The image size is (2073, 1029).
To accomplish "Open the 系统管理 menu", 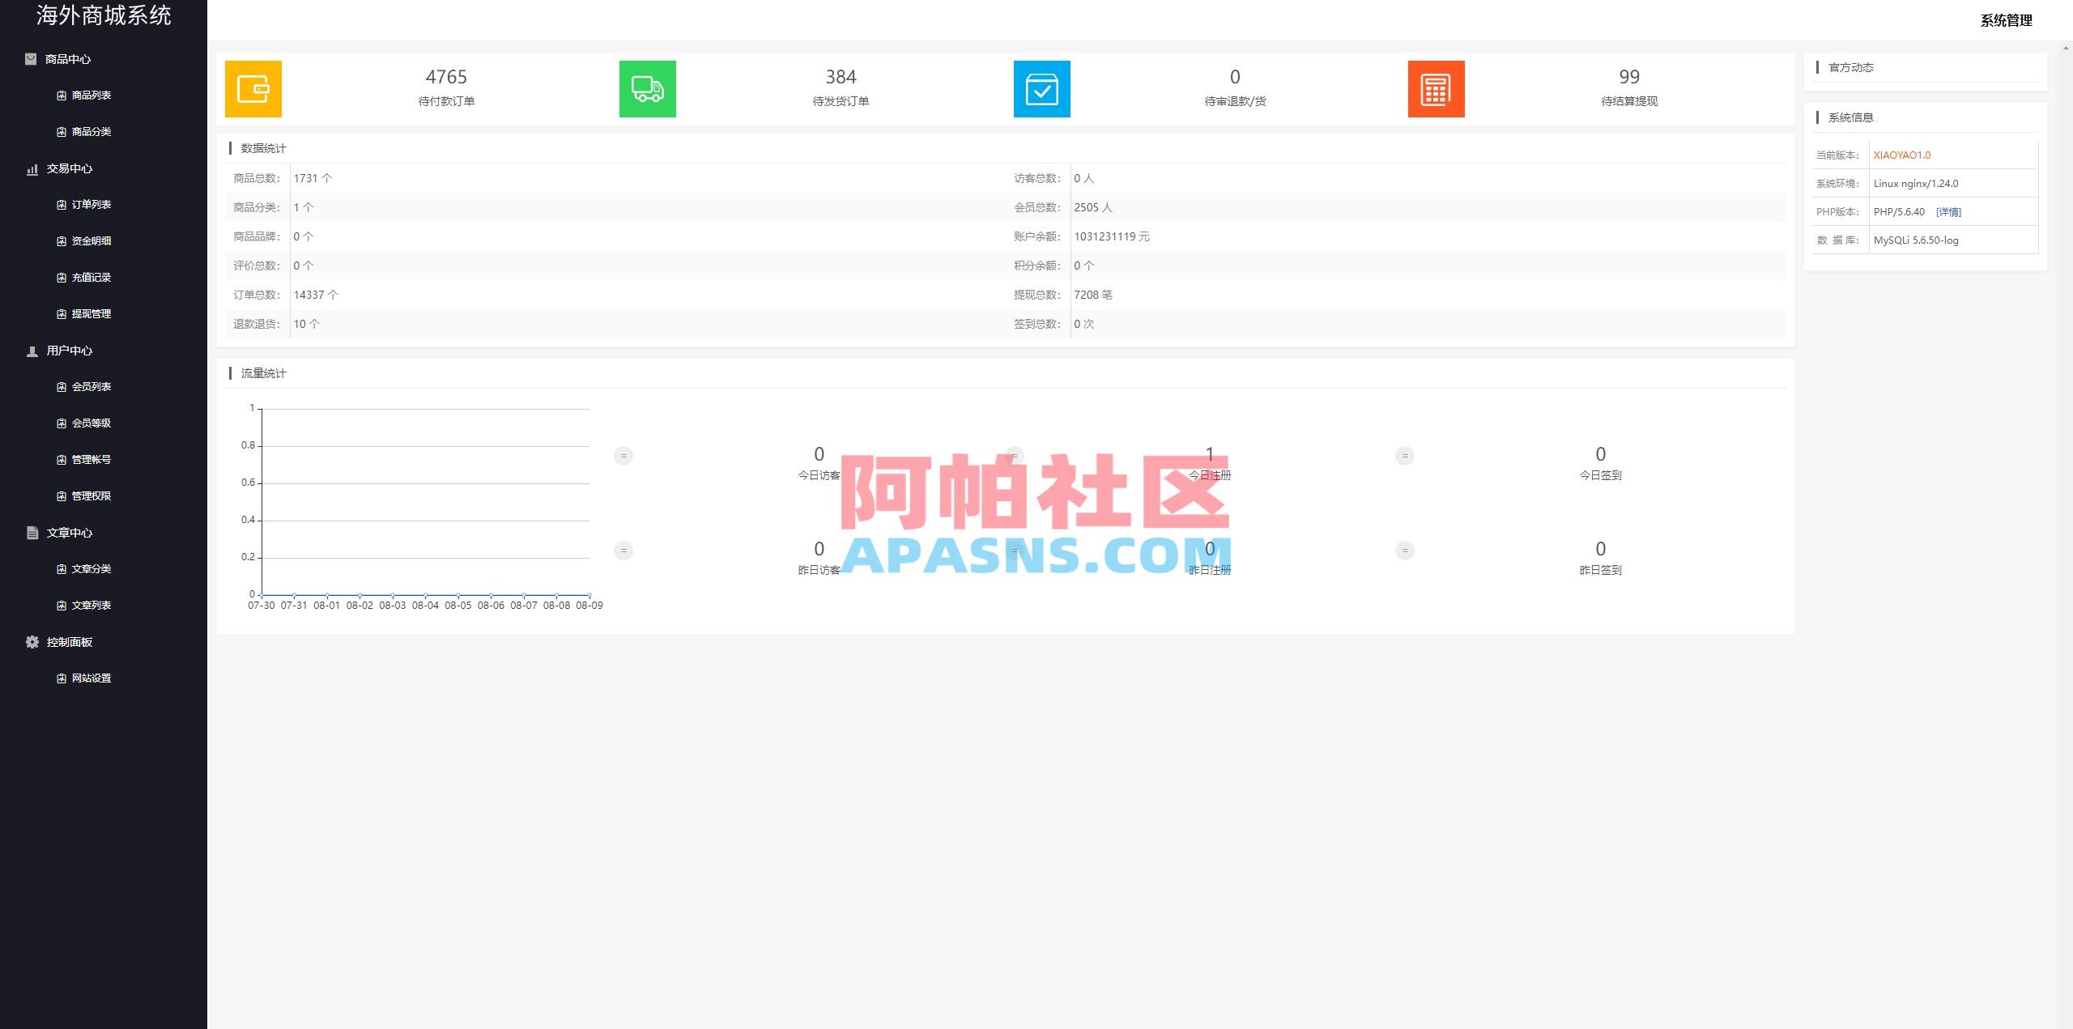I will [x=2007, y=20].
